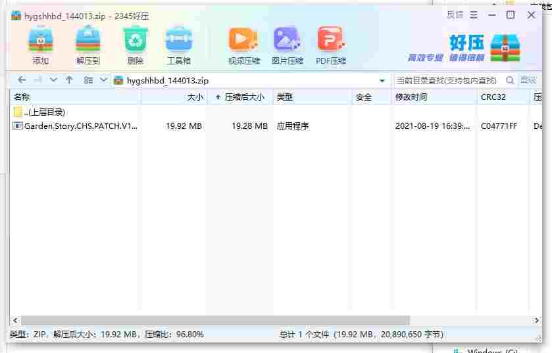Expand the navigation history dropdown chevron
552x353 pixels.
coord(53,80)
